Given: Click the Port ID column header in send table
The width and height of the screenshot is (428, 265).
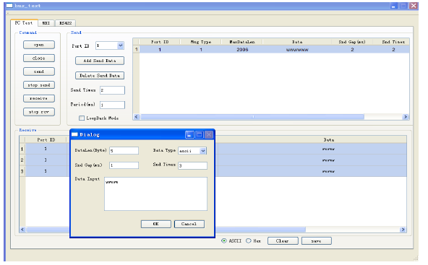Looking at the screenshot, I should pos(160,42).
